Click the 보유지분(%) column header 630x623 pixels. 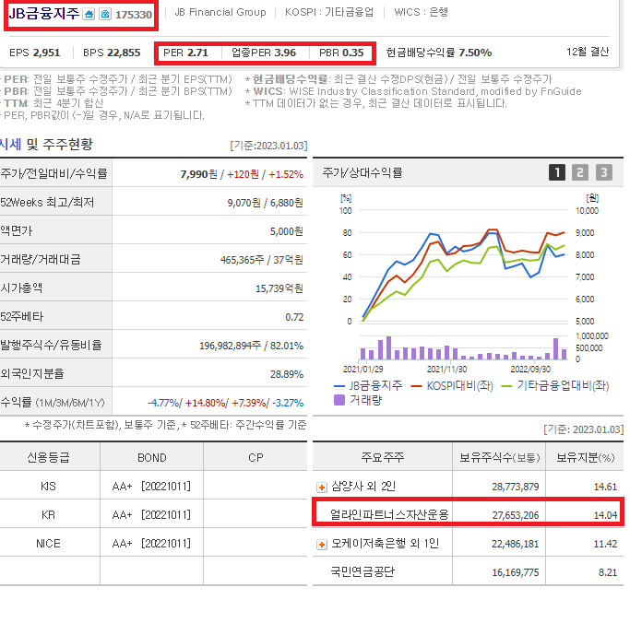tap(586, 458)
